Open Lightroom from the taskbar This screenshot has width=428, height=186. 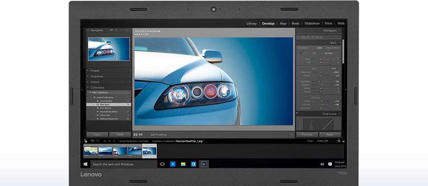[204, 164]
